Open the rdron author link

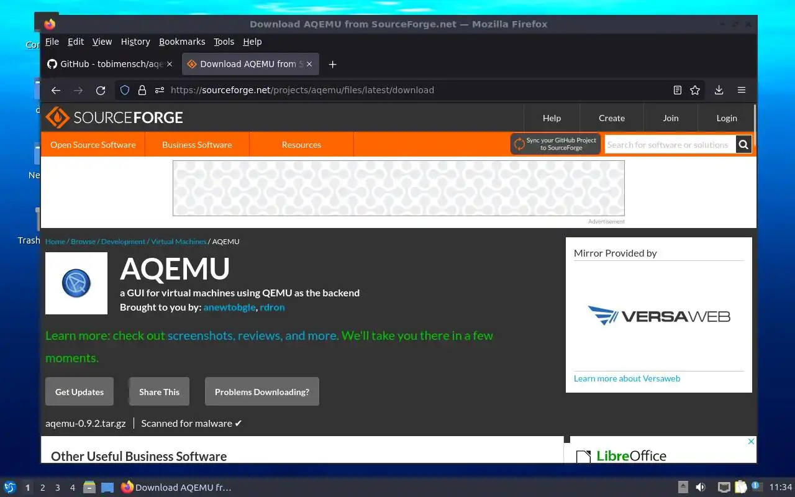272,308
